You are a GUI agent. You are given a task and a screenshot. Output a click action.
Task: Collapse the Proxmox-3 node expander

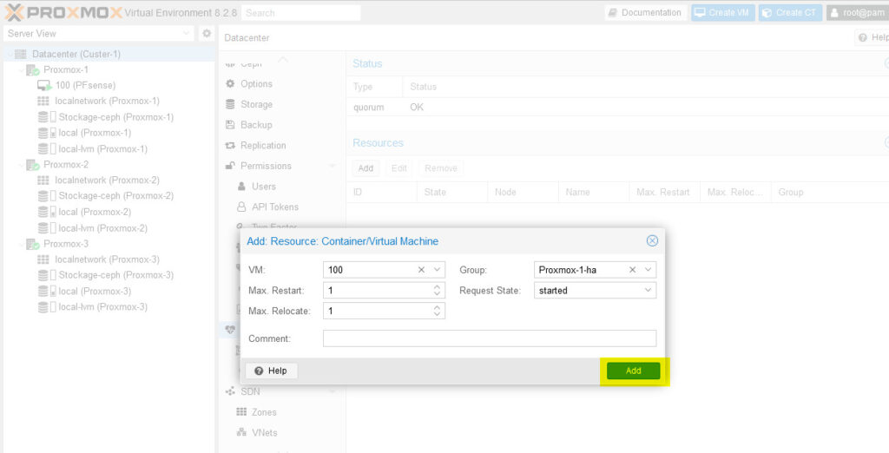22,244
